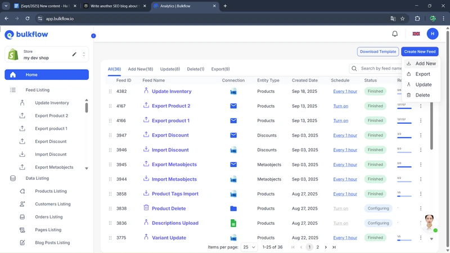
Task: Click the pencil edit store icon
Action: 74,55
